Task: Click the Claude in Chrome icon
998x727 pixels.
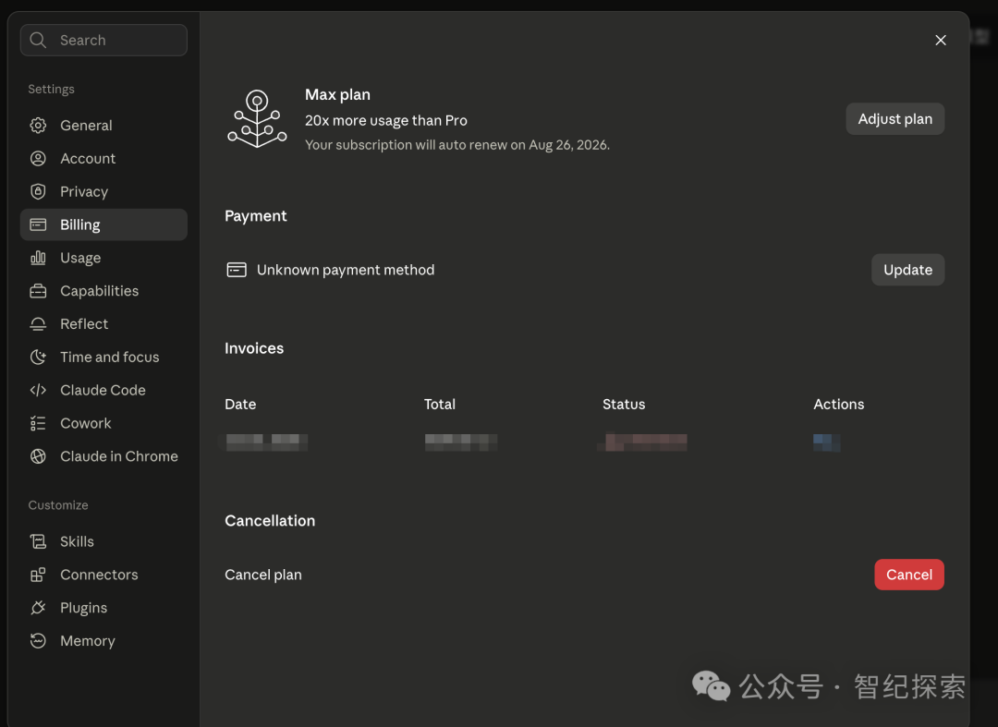Action: 38,456
